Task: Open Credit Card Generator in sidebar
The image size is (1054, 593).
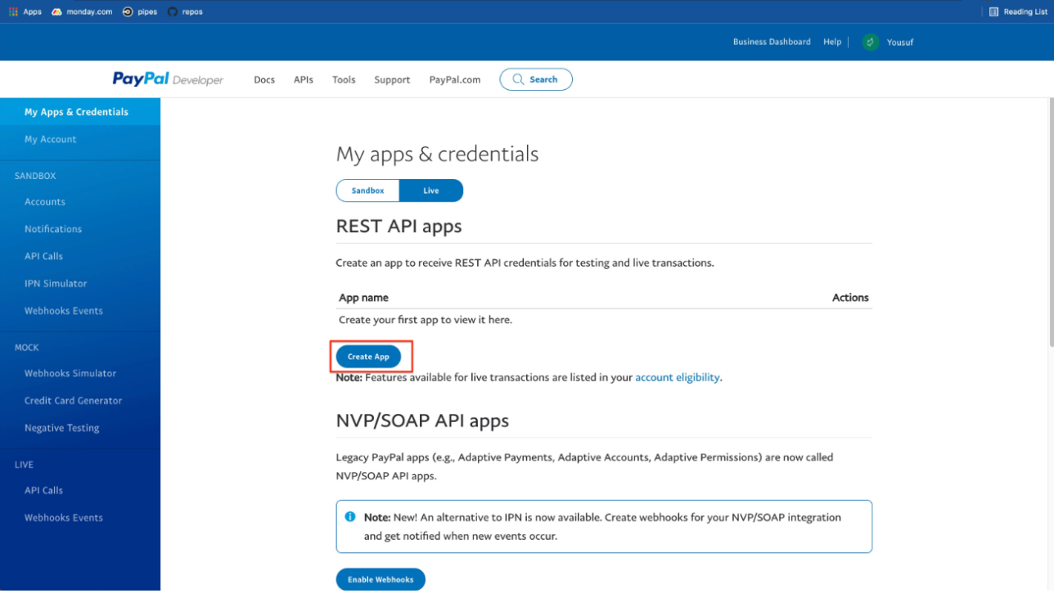Action: coord(74,401)
